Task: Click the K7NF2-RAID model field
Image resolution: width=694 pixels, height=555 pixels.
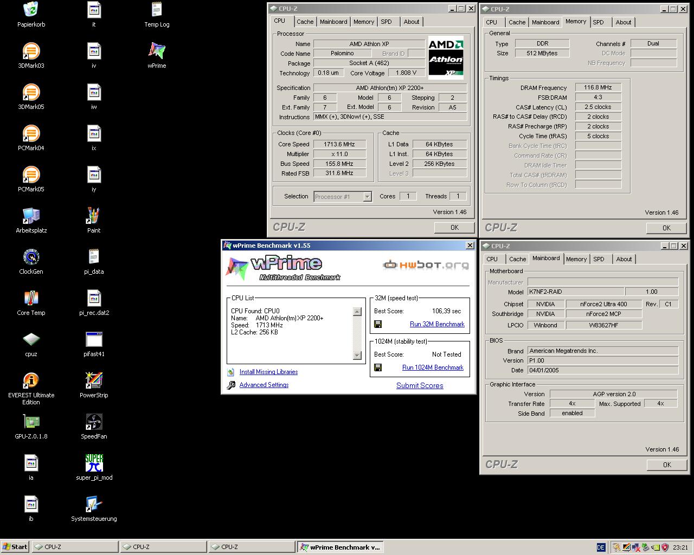Action: pyautogui.click(x=575, y=292)
